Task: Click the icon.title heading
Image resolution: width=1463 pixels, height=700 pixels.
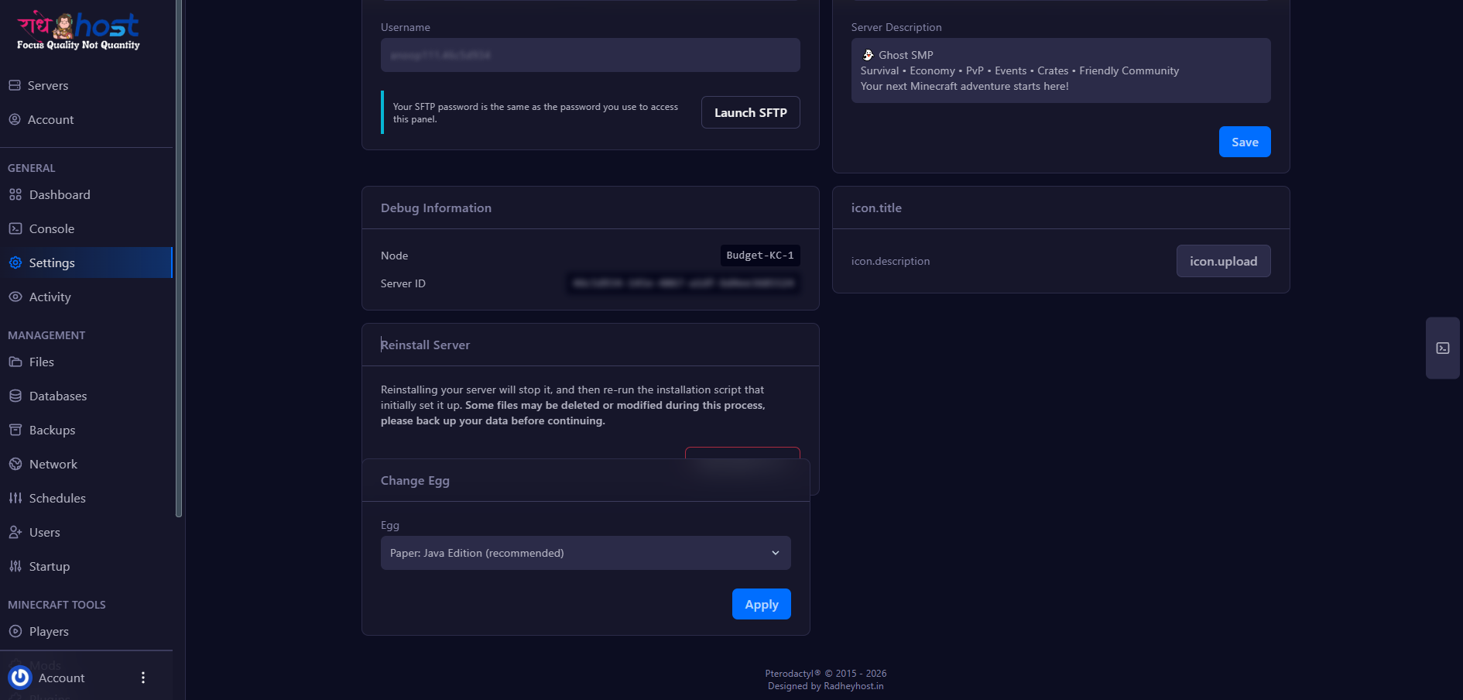Action: (876, 208)
